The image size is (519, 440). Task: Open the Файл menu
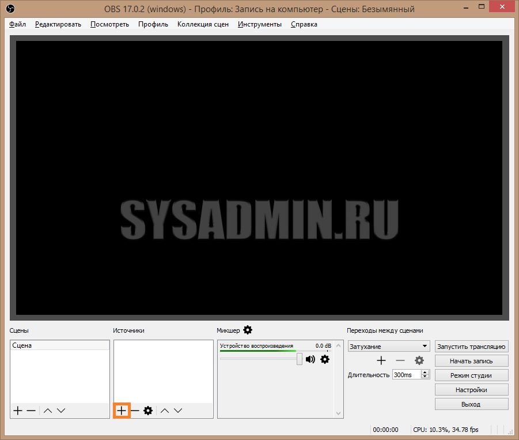pos(17,24)
